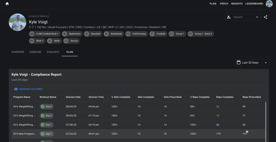Switch to the Evaluate tab

(53, 52)
